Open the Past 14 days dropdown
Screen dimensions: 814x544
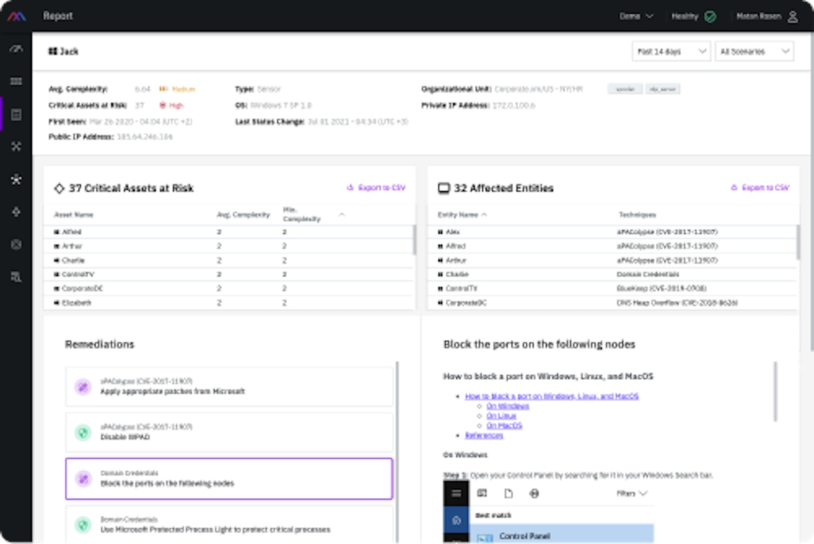click(x=671, y=51)
